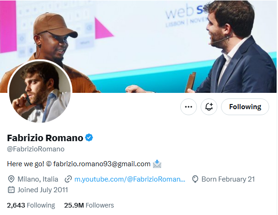Turn on notifications with the bell icon
The width and height of the screenshot is (278, 215).
(209, 107)
